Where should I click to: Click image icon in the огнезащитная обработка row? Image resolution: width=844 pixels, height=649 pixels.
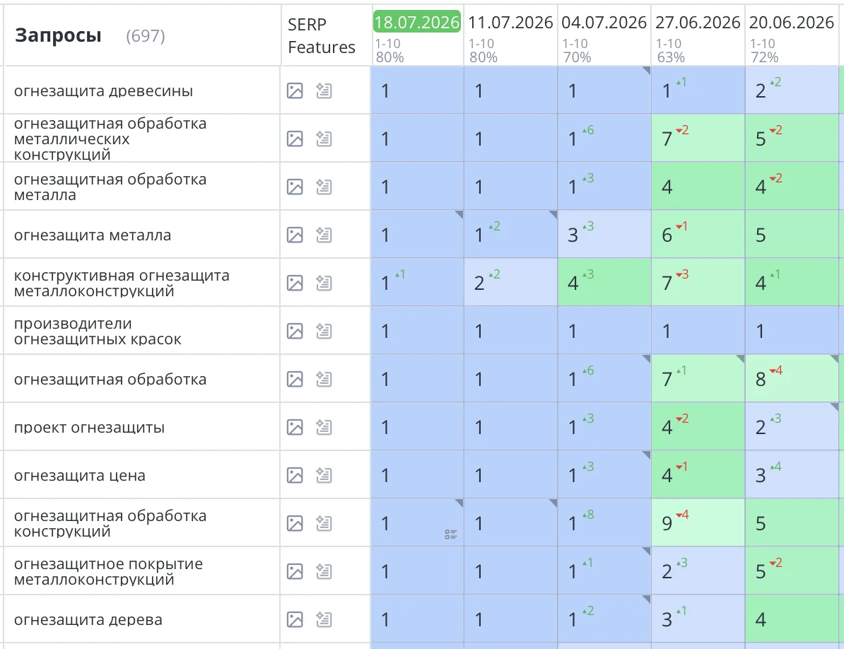[295, 379]
